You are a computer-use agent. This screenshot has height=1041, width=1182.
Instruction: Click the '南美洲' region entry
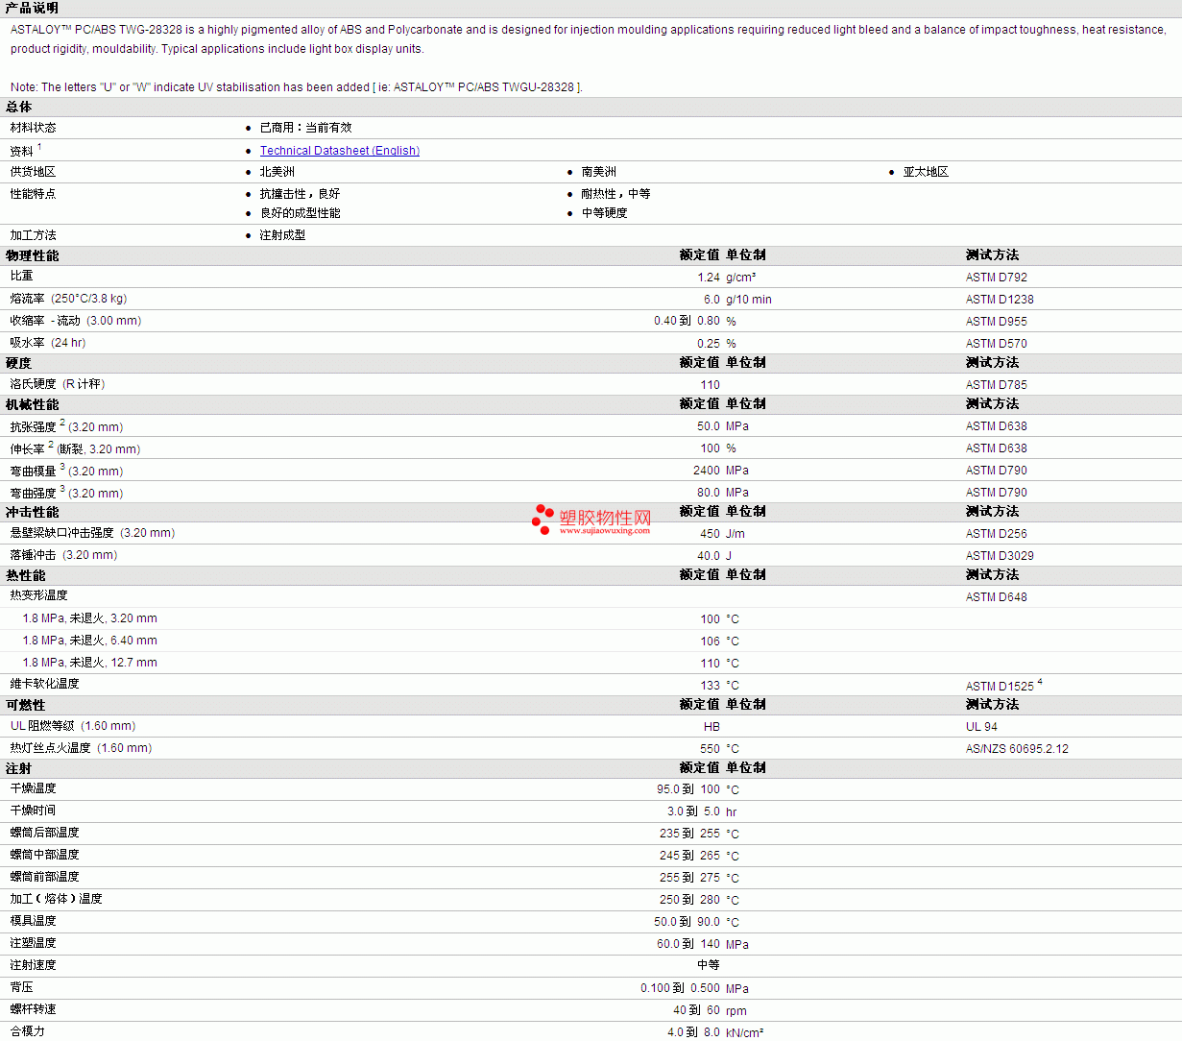599,172
